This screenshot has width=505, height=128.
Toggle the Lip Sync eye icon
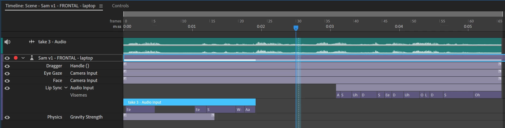point(7,88)
